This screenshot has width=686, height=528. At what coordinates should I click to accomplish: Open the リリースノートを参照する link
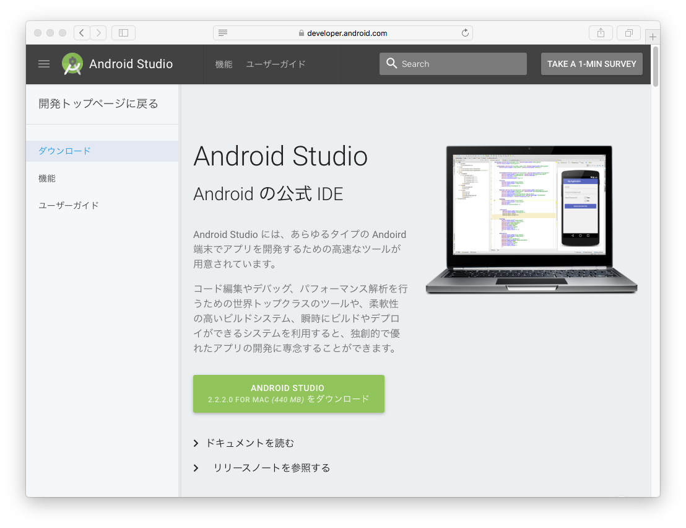pyautogui.click(x=272, y=468)
